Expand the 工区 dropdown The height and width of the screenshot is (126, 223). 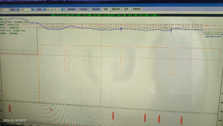5,10
